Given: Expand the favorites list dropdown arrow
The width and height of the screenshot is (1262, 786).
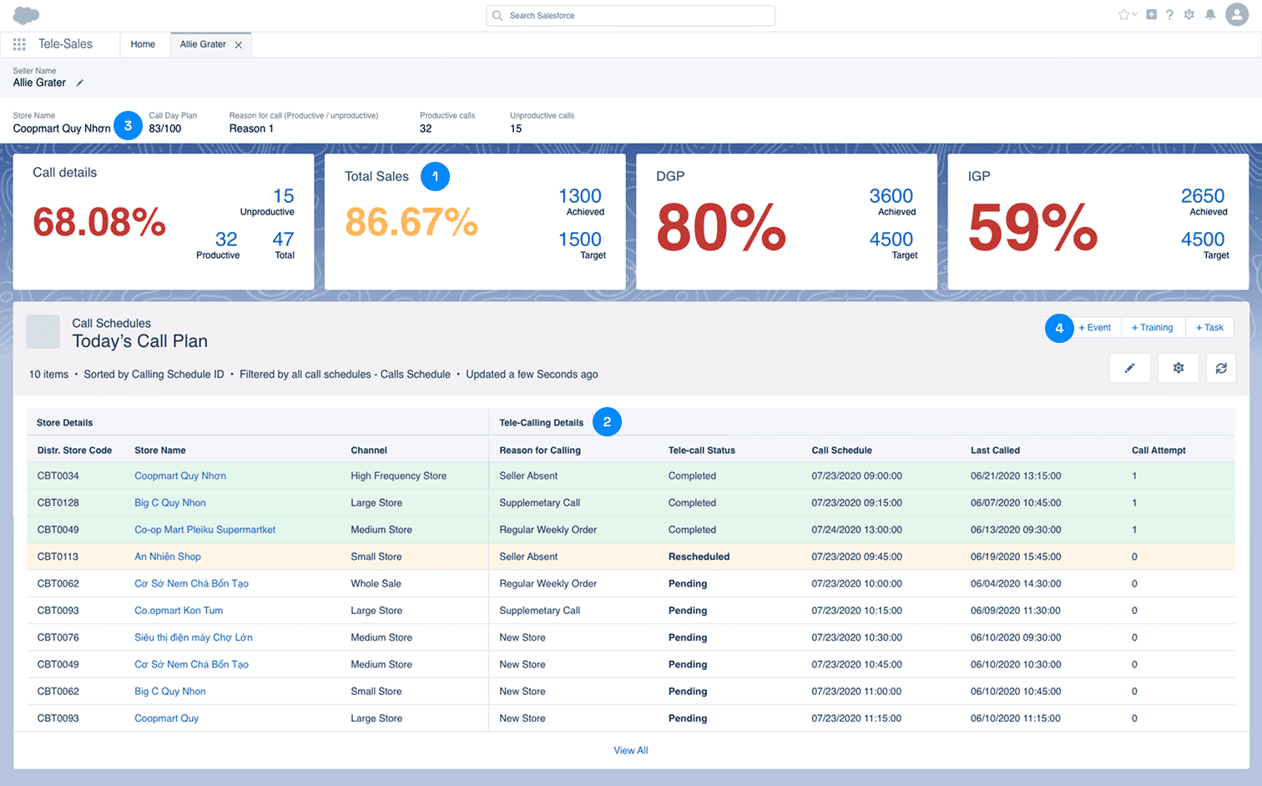Looking at the screenshot, I should click(1135, 15).
